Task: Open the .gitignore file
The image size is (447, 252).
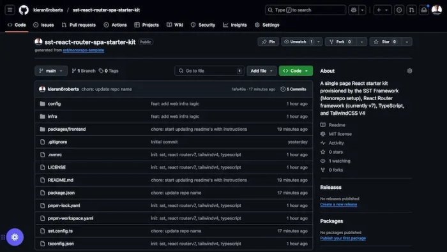Action: click(57, 142)
